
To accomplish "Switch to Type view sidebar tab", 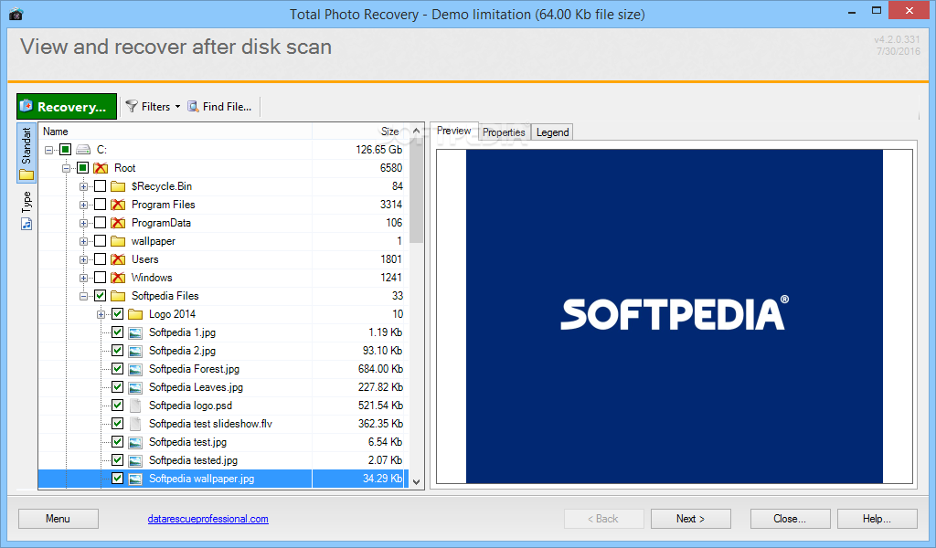I will pos(27,210).
